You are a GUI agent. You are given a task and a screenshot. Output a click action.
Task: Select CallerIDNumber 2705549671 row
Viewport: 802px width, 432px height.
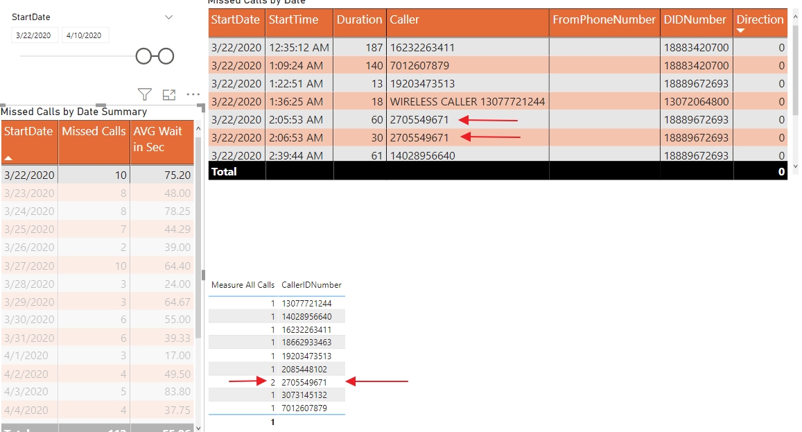[x=277, y=382]
